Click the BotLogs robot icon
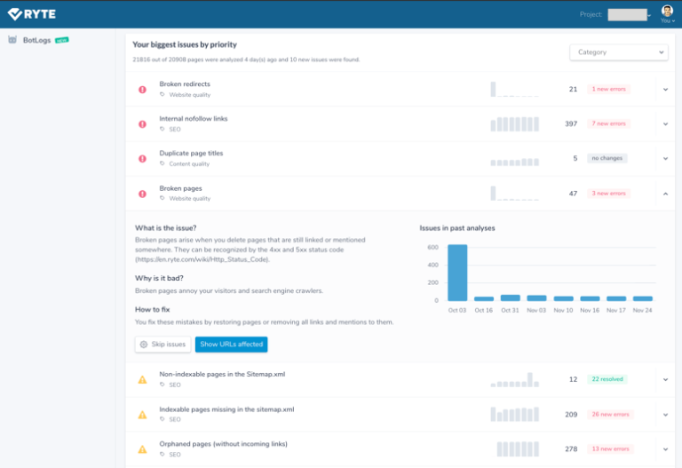Screen dimensions: 682x468 12,40
